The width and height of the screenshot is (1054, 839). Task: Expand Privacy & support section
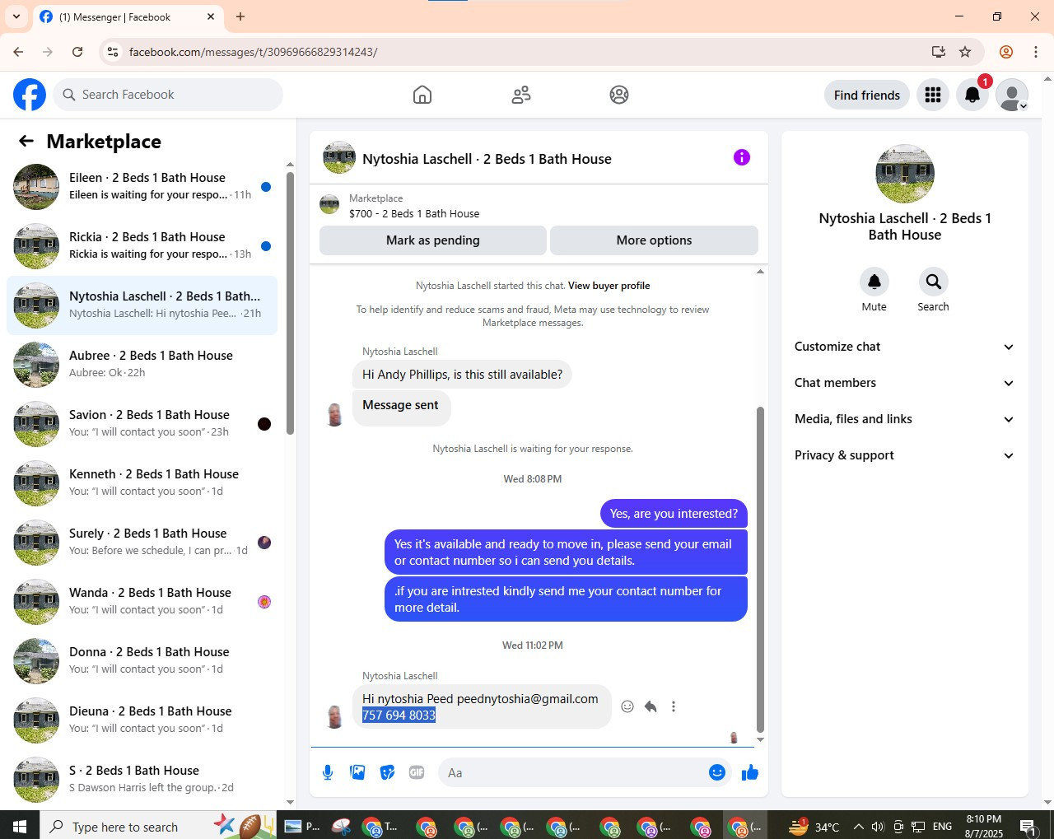pos(904,455)
